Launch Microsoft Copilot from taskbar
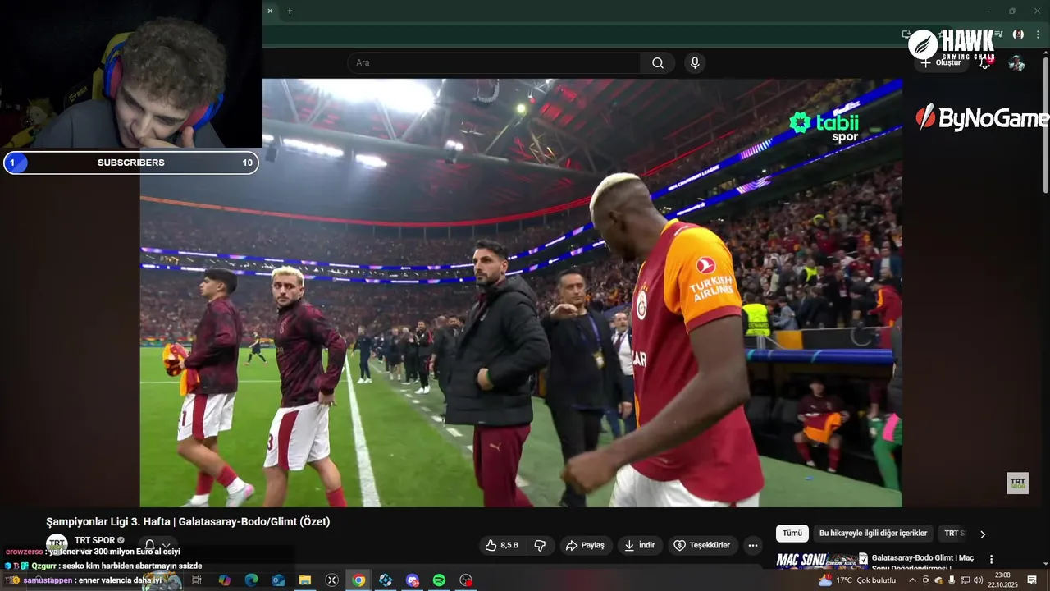 224,580
